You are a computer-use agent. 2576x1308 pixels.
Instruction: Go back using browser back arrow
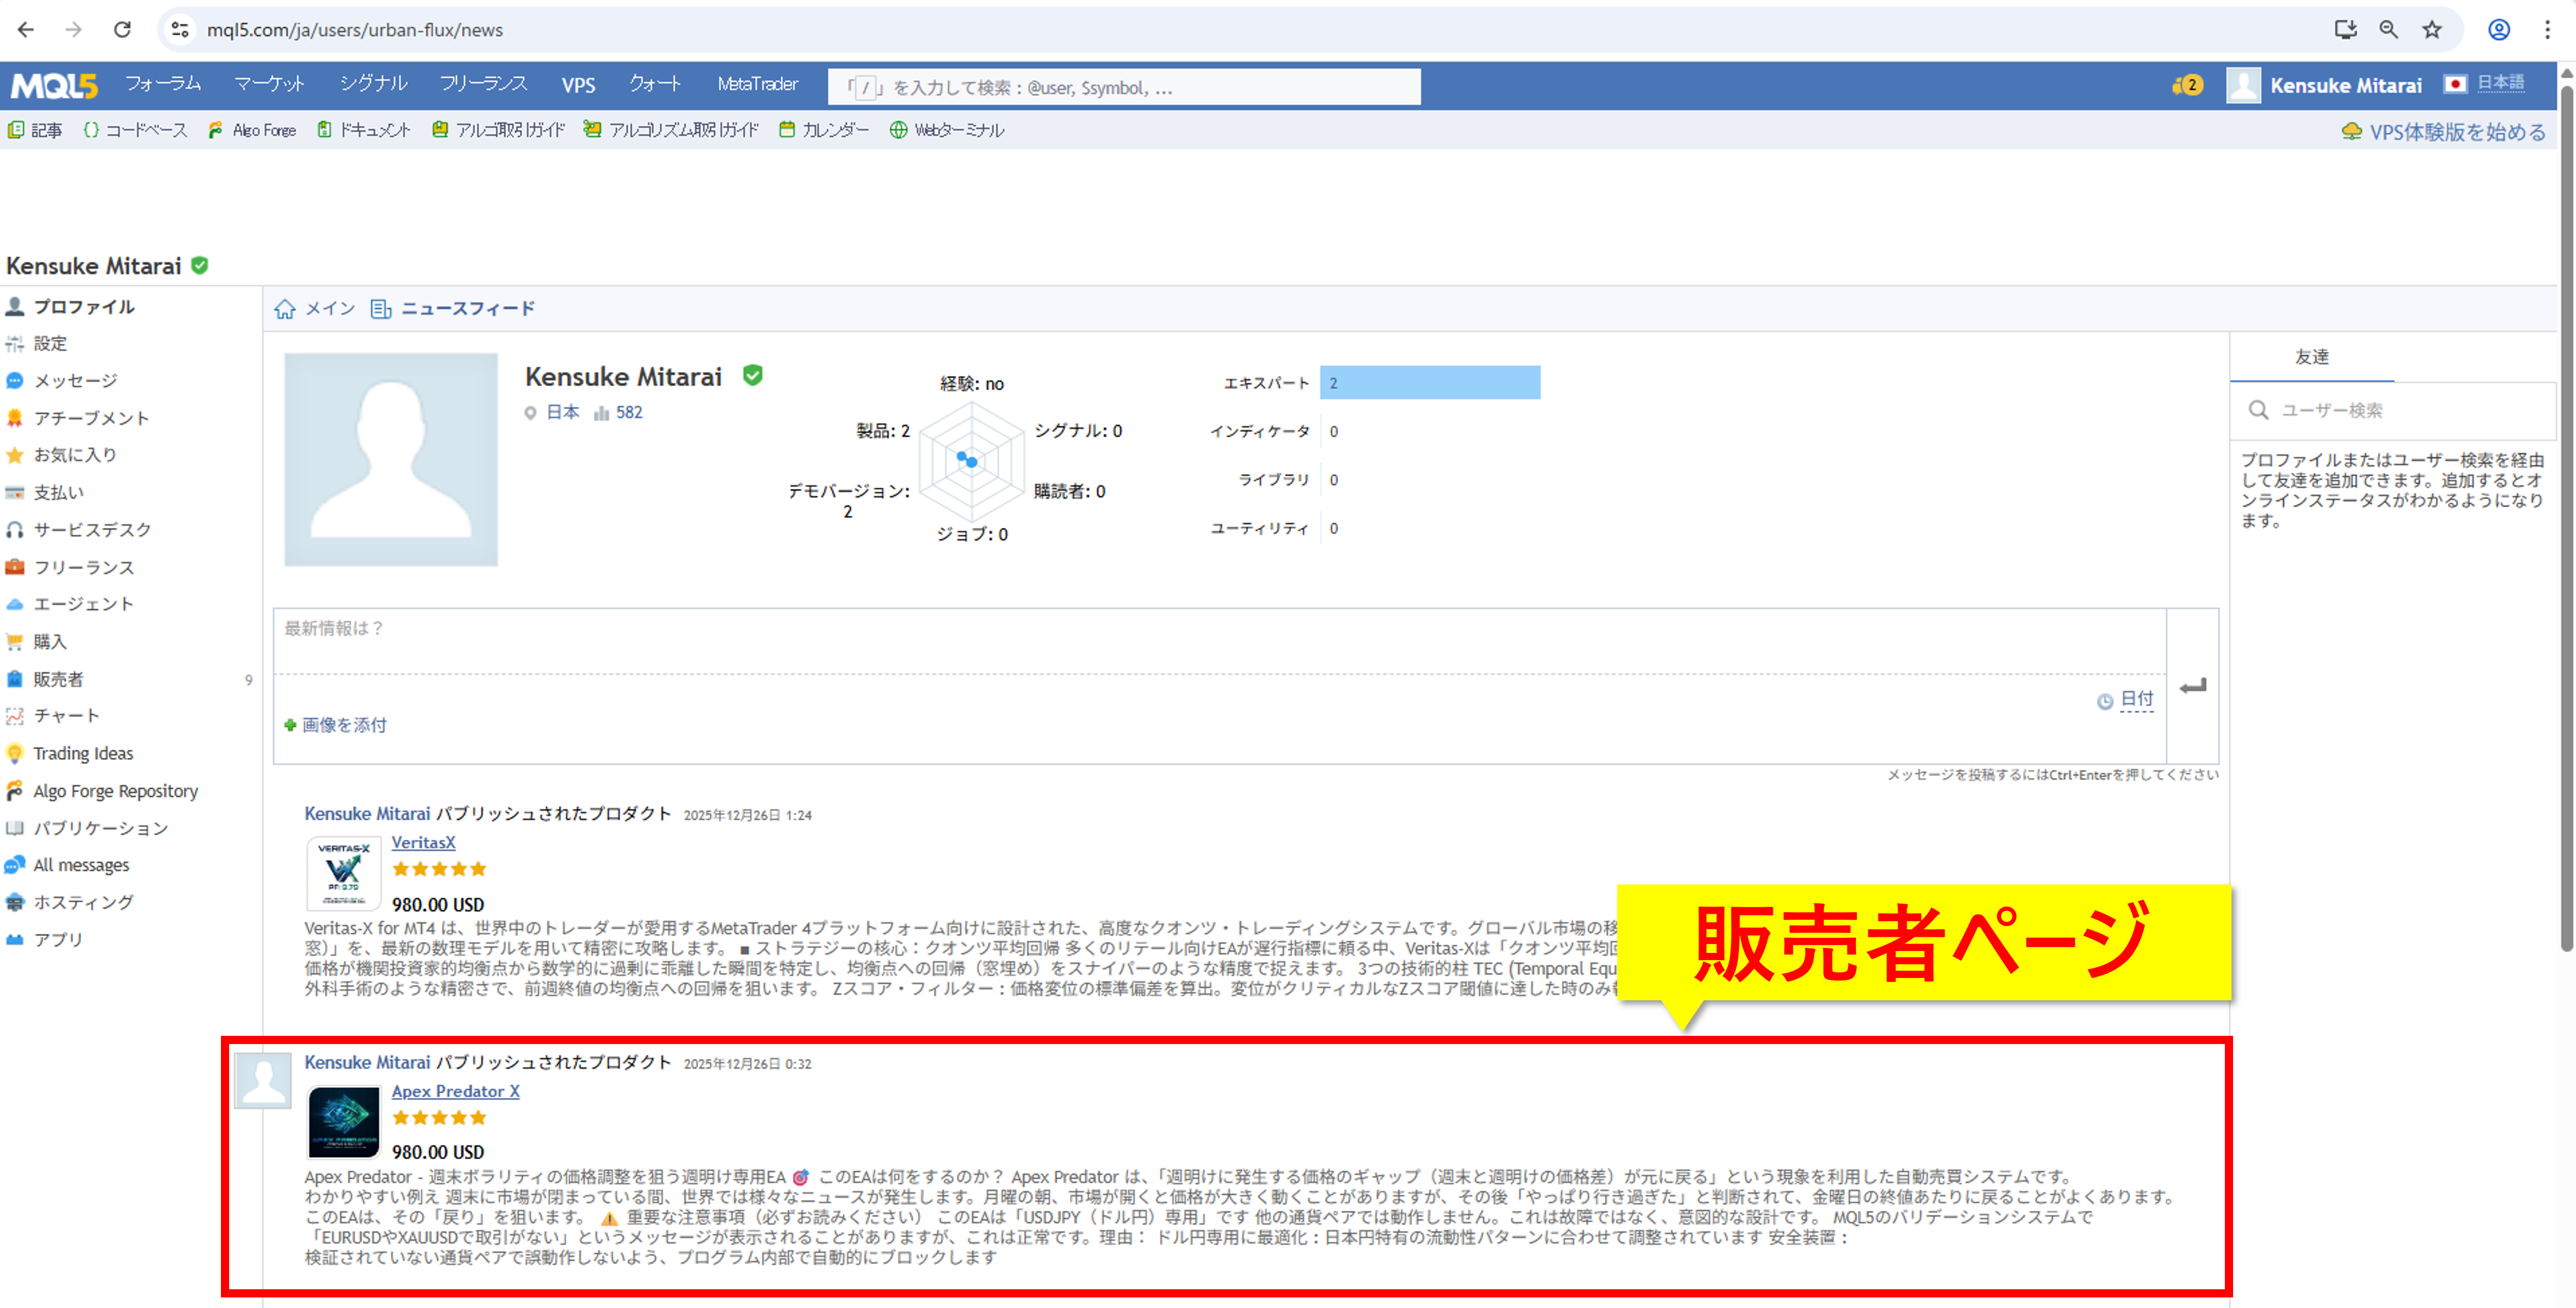pos(26,30)
